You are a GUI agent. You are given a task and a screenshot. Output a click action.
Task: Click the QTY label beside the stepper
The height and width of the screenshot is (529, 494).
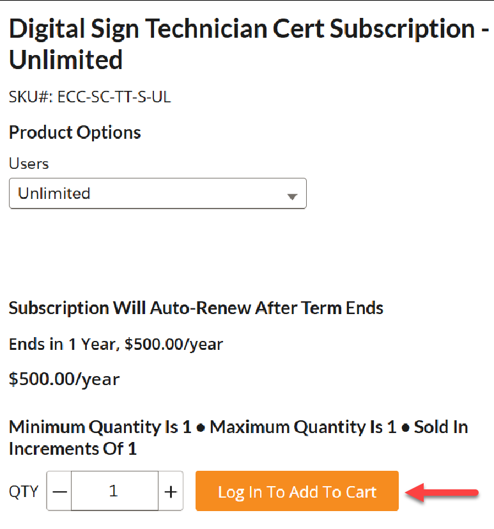tap(24, 492)
